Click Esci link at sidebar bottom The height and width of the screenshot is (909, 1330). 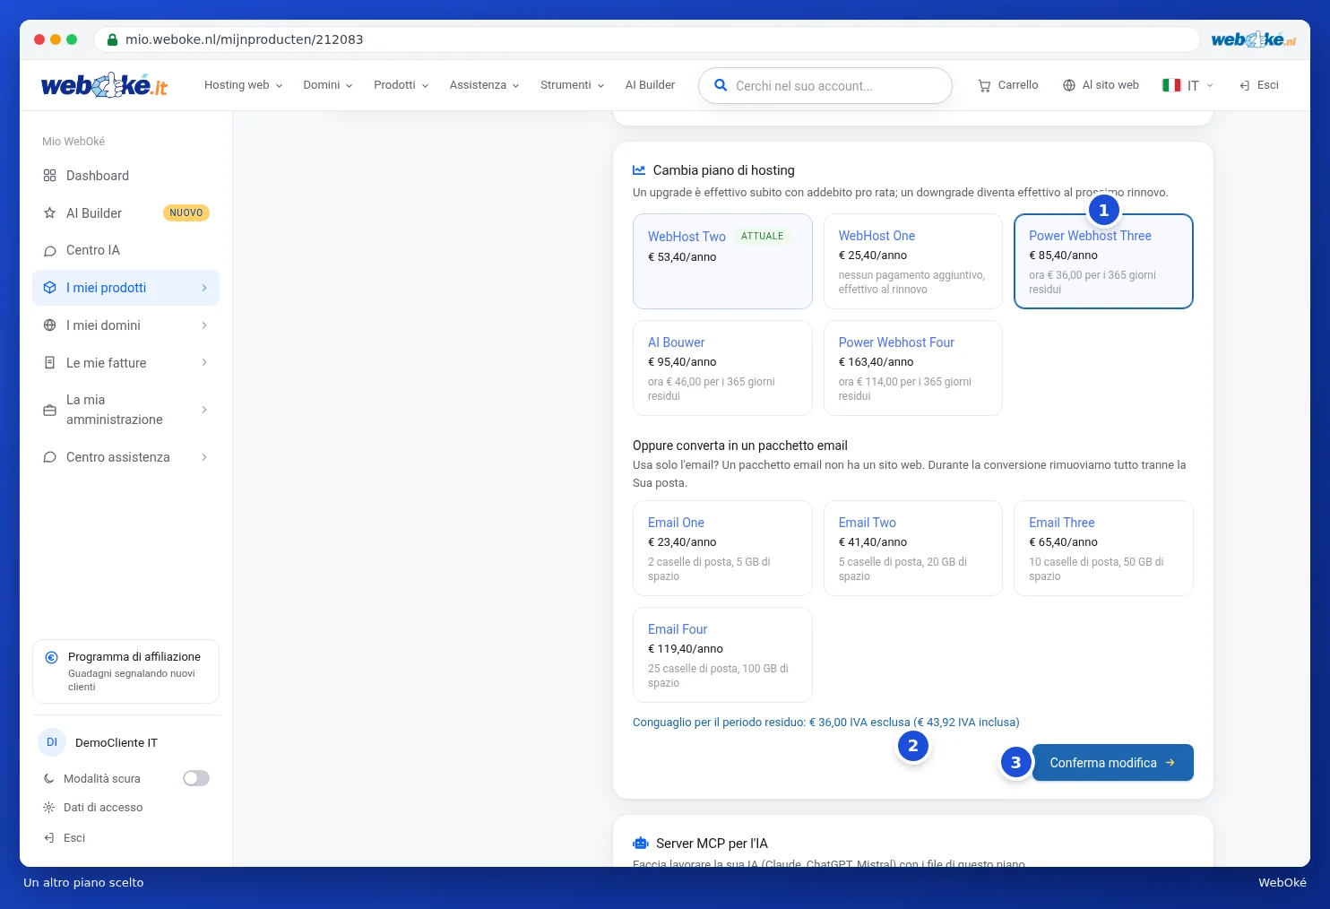pyautogui.click(x=65, y=838)
